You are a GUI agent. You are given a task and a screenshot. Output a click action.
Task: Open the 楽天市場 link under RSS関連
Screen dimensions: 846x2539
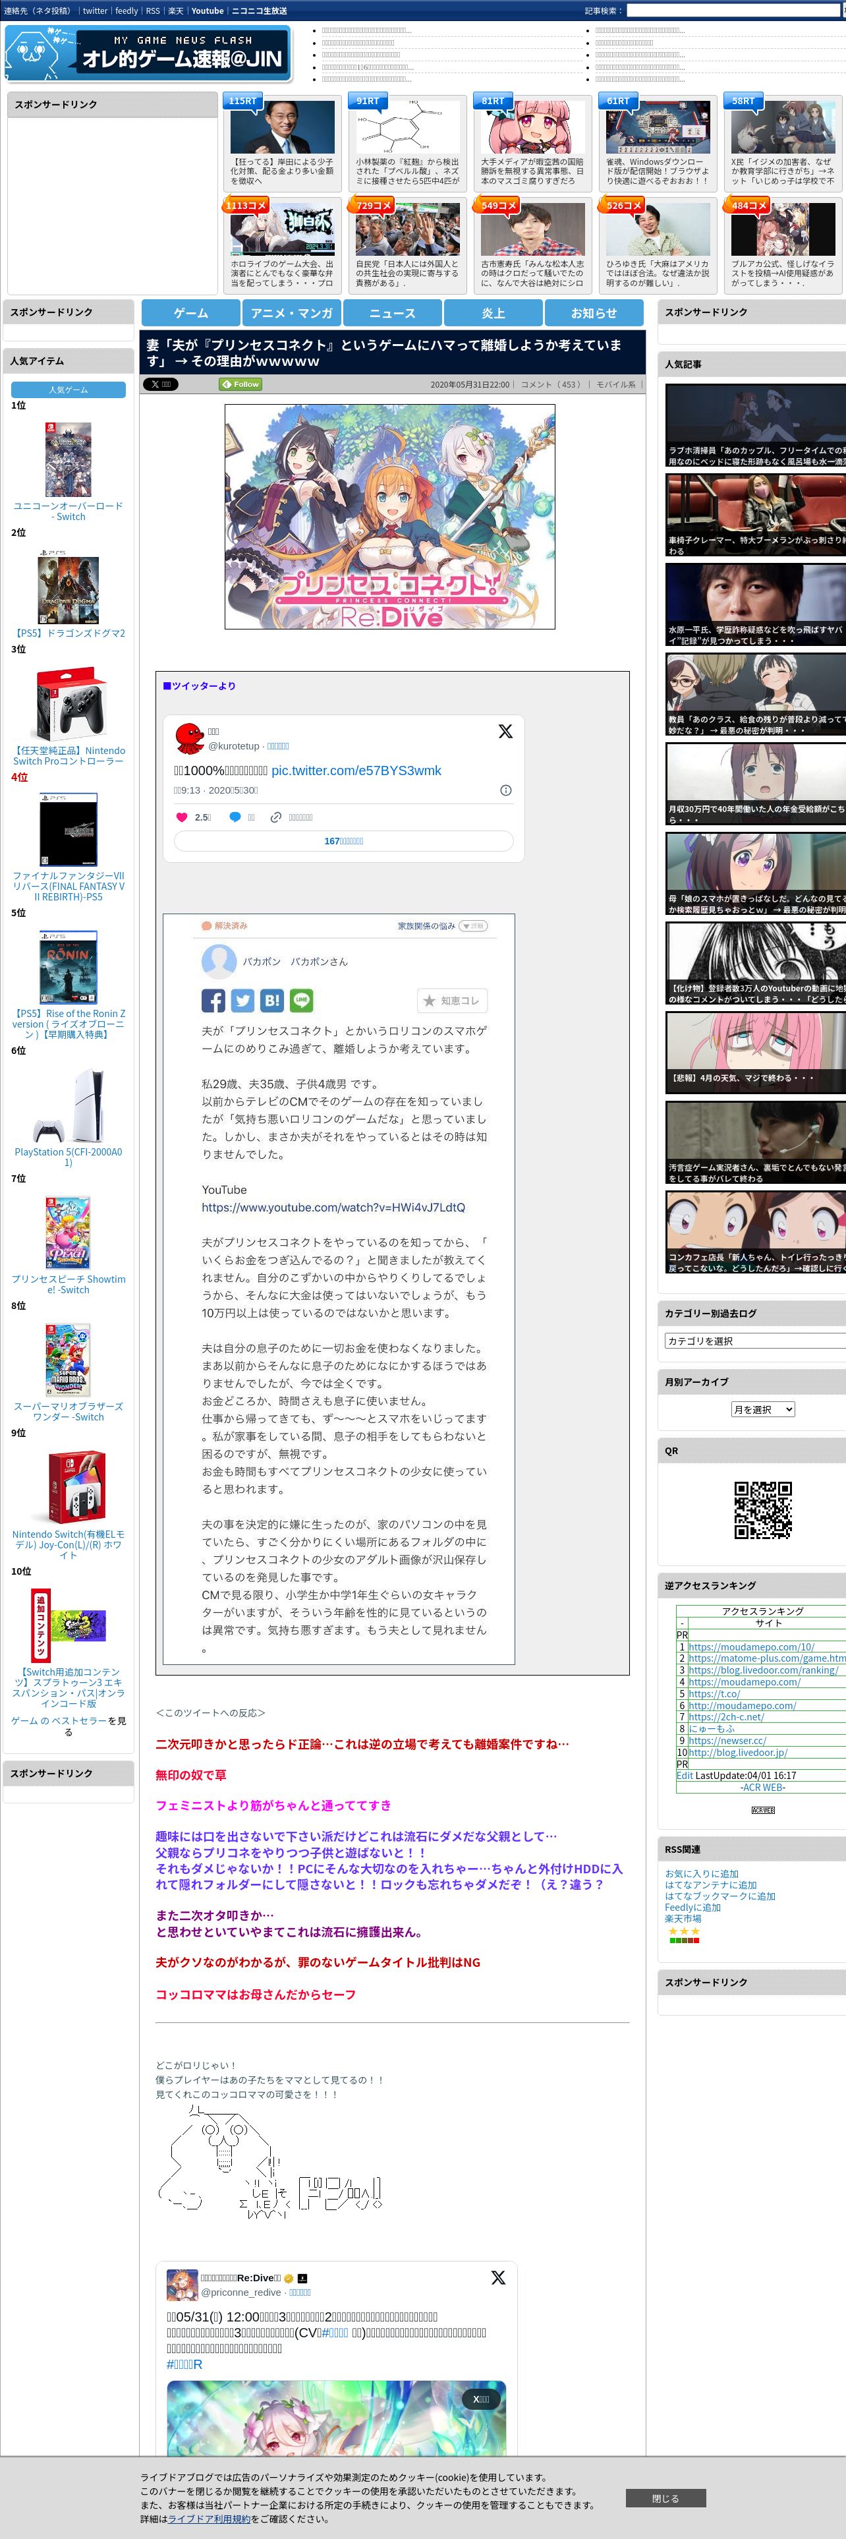coord(683,1918)
